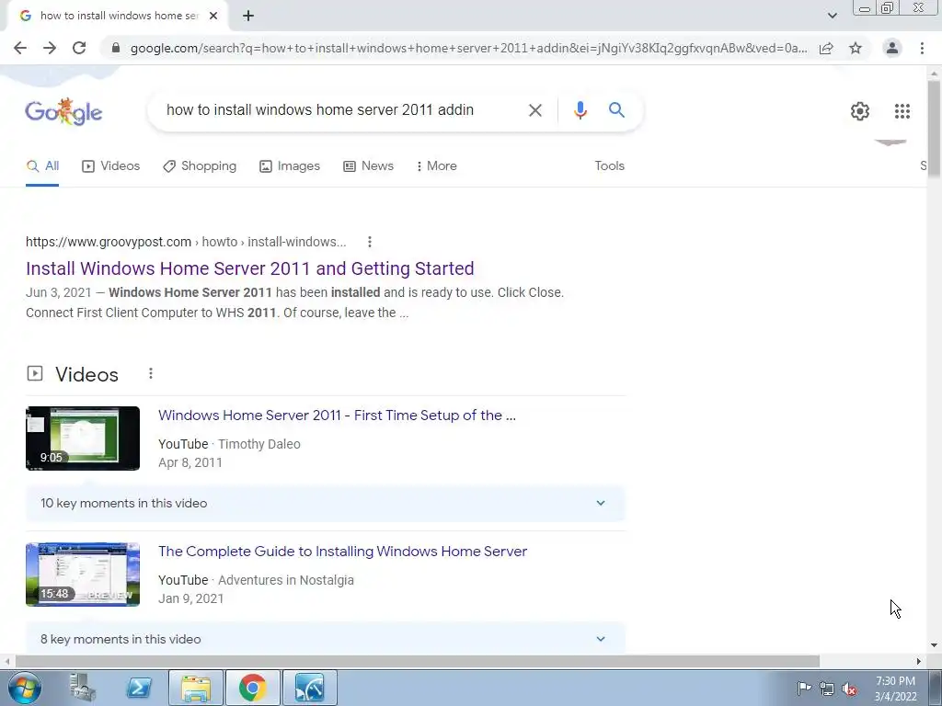Click the Google doodle logo

click(63, 111)
